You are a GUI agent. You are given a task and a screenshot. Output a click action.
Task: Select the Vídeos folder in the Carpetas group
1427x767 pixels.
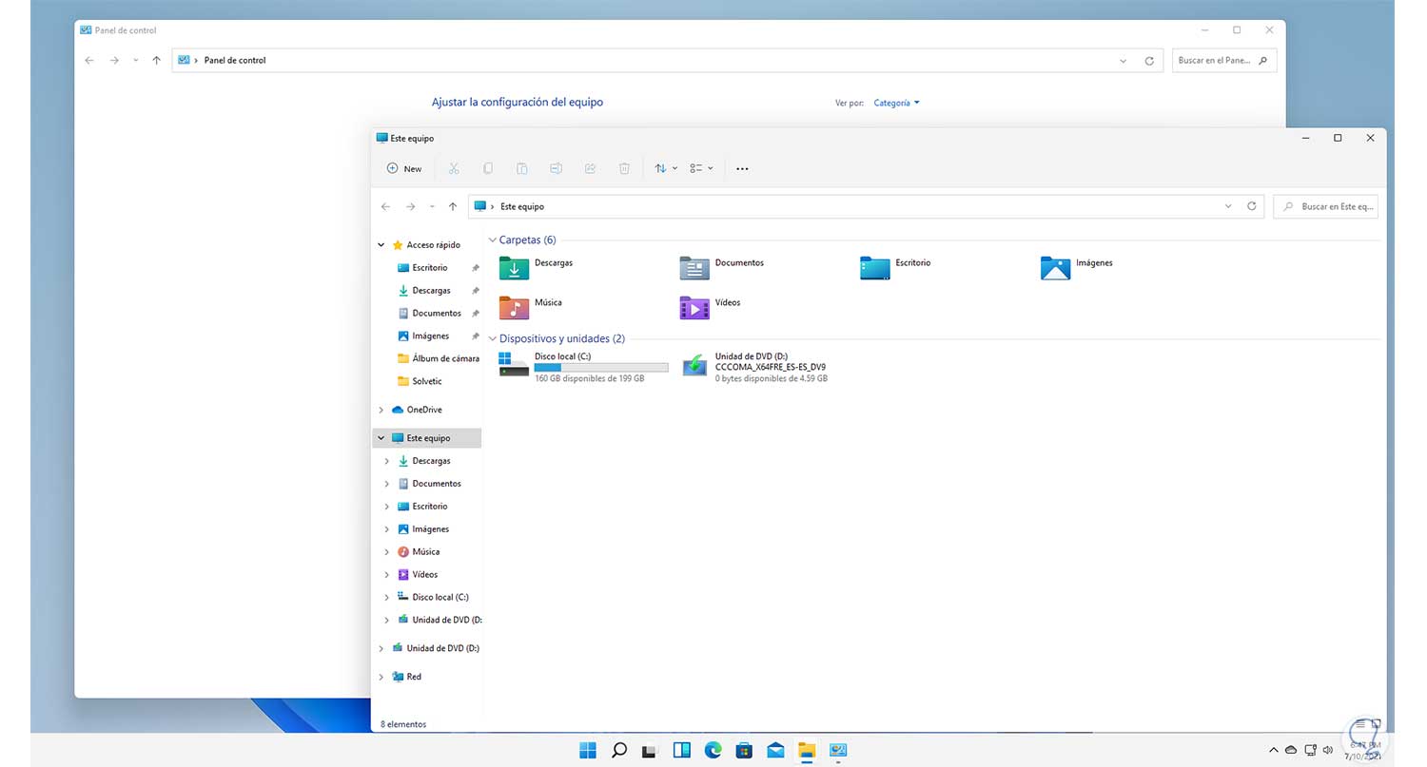tap(711, 307)
